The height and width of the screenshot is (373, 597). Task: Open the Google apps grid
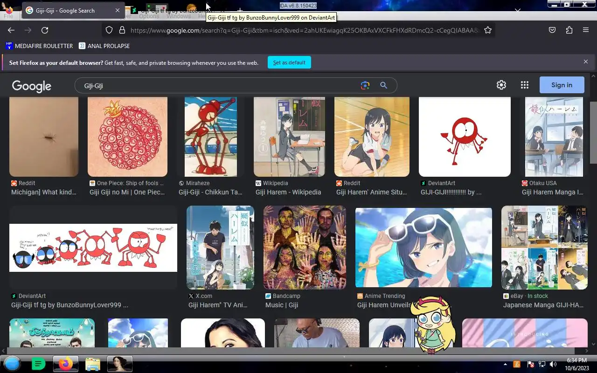pos(525,85)
